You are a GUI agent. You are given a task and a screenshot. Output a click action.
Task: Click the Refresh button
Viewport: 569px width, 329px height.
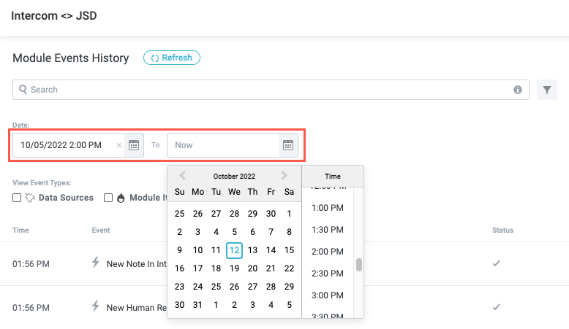[172, 58]
